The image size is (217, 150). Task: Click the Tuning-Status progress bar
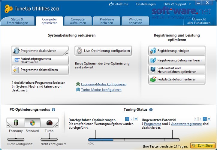pyautogui.click(x=134, y=139)
